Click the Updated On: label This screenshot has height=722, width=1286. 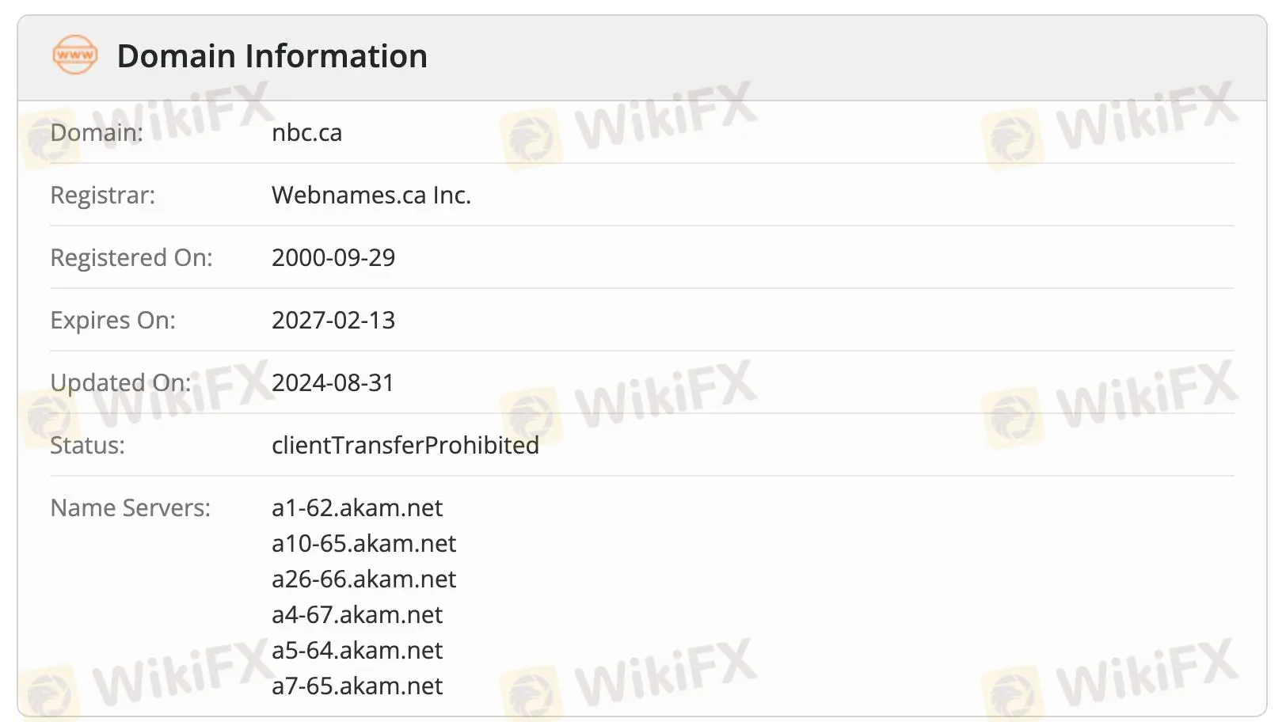121,382
